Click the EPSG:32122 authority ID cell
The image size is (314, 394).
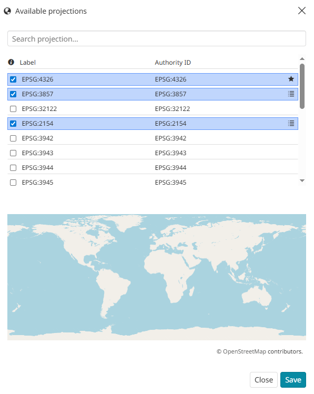pos(173,109)
